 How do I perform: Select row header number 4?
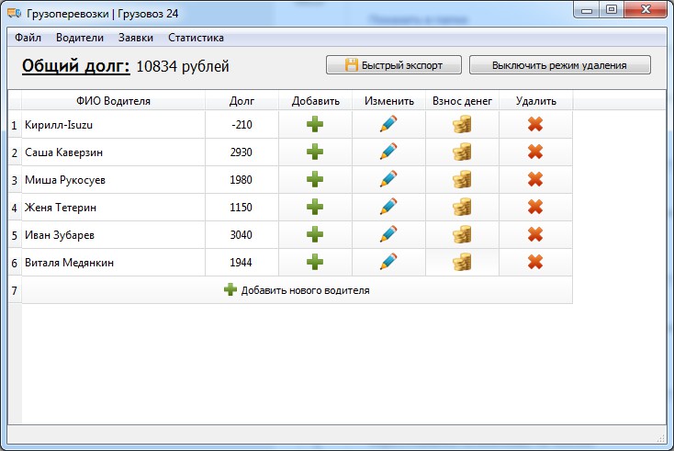(x=15, y=208)
